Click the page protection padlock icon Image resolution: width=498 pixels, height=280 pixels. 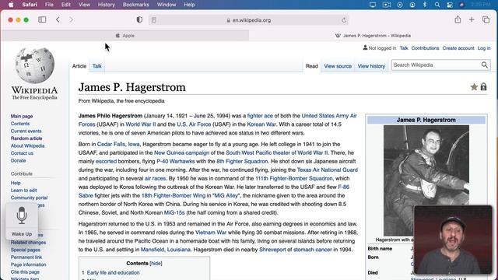[483, 86]
